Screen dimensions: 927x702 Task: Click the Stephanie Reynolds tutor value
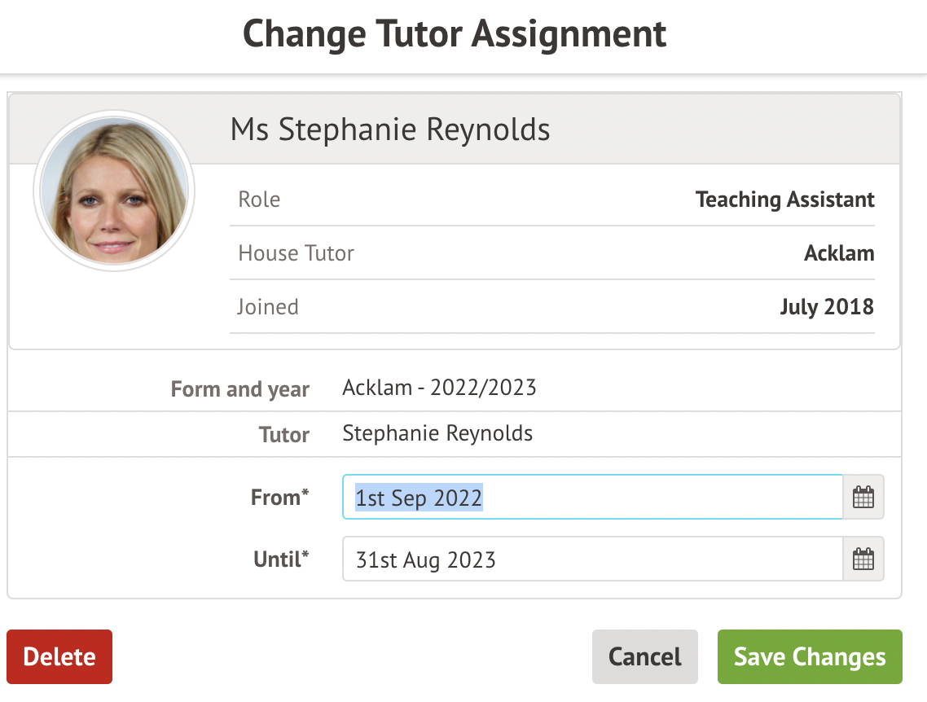point(437,433)
